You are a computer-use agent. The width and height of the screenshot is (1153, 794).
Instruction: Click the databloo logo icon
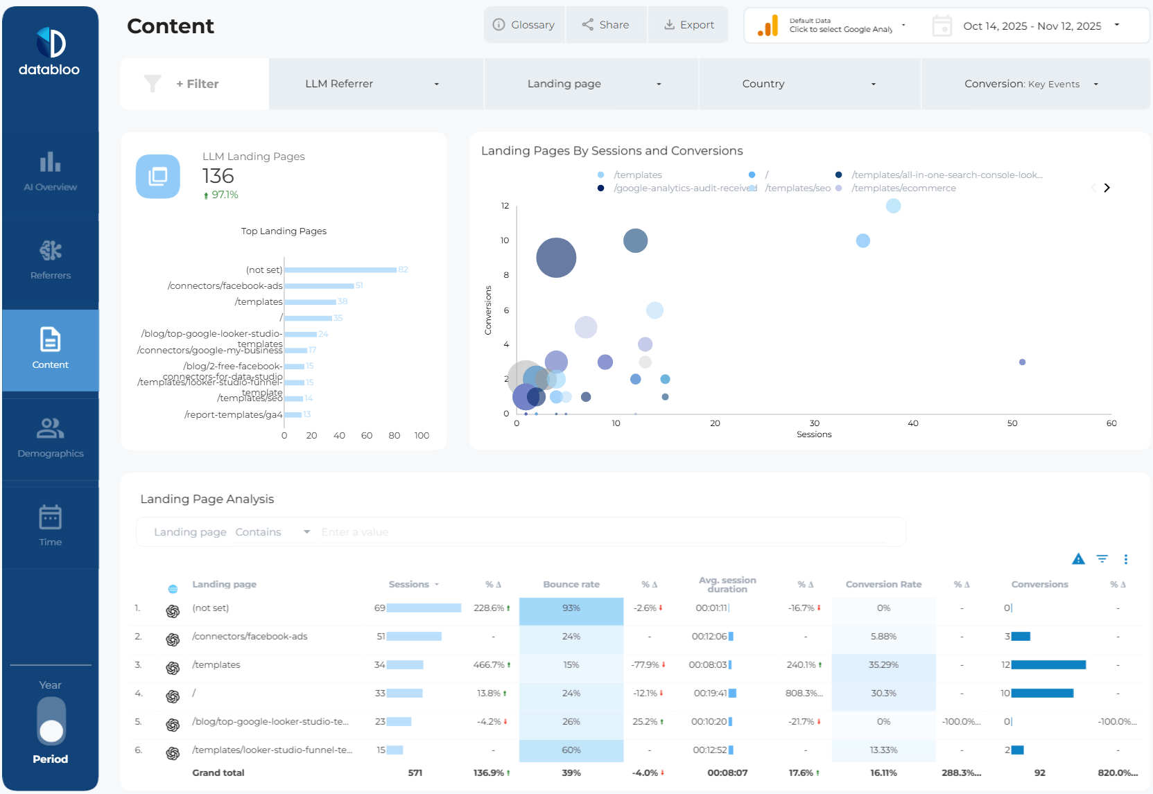51,44
